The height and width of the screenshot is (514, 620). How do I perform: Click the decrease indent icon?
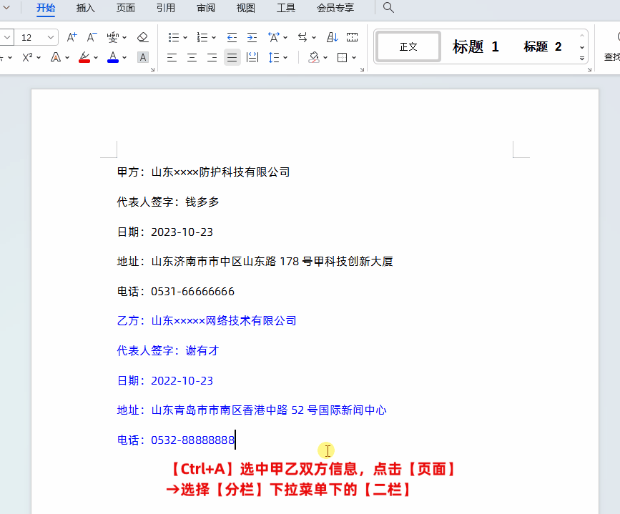(x=232, y=37)
